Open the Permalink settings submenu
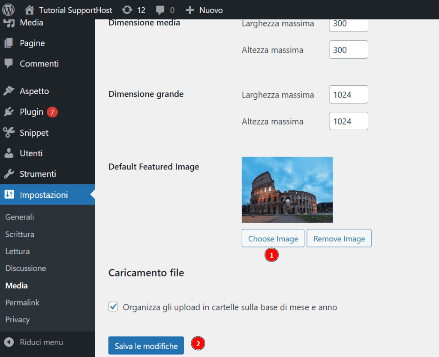 22,303
